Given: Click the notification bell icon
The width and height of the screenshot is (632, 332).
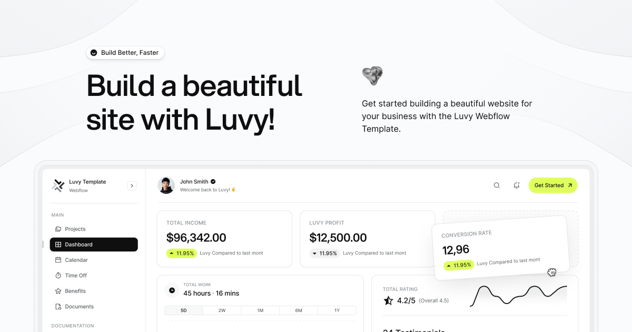Looking at the screenshot, I should [517, 185].
